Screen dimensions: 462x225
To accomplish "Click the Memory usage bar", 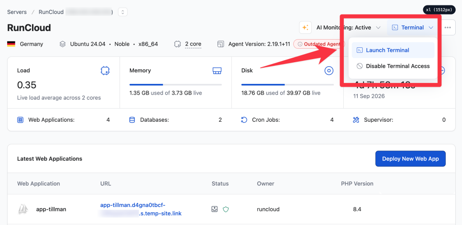I will point(176,85).
